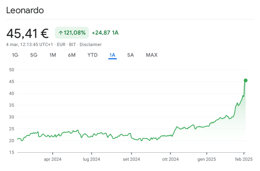Open the Disclaimer link
260x171 pixels.
pos(91,45)
